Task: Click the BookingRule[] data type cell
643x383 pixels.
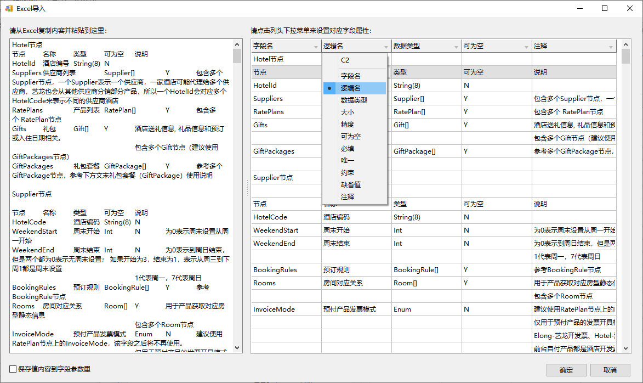Action: point(426,270)
